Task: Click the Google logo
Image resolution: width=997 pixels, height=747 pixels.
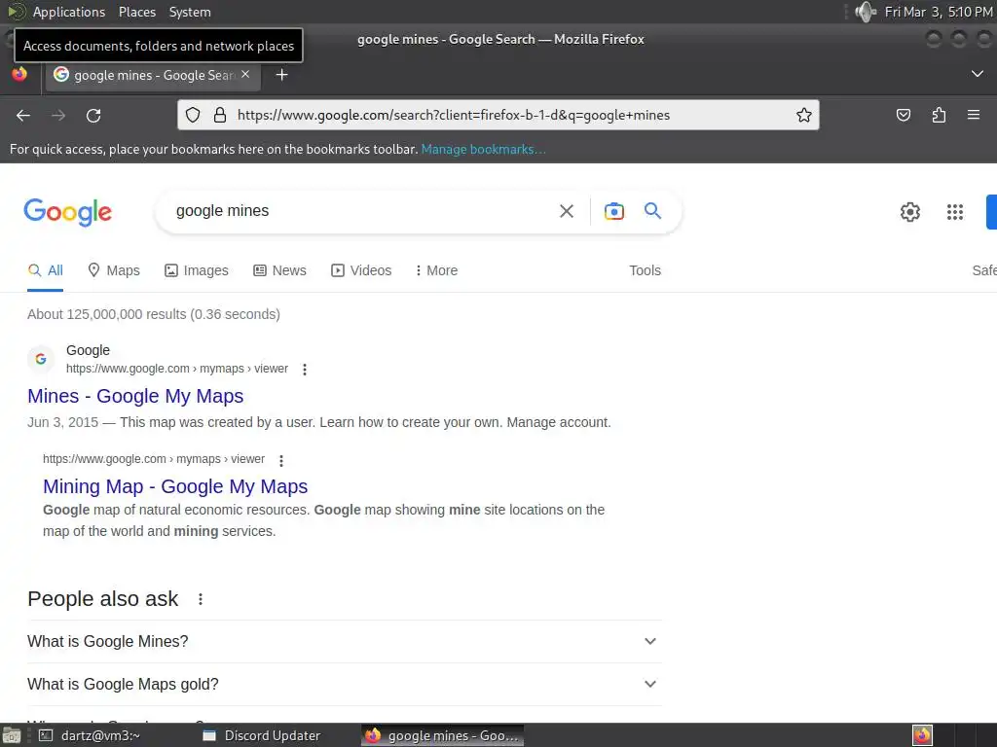Action: pos(67,211)
